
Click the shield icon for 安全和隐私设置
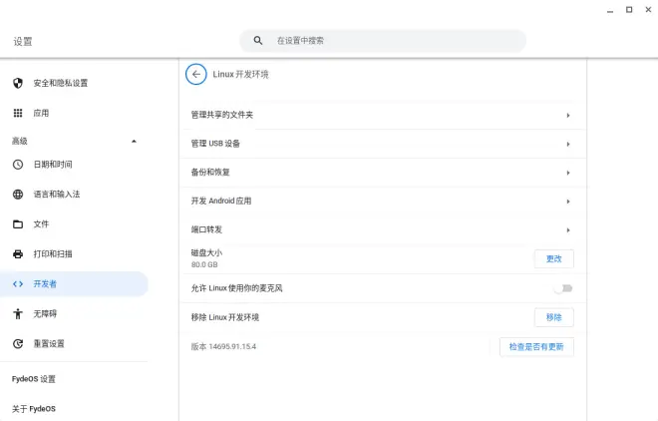coord(18,83)
